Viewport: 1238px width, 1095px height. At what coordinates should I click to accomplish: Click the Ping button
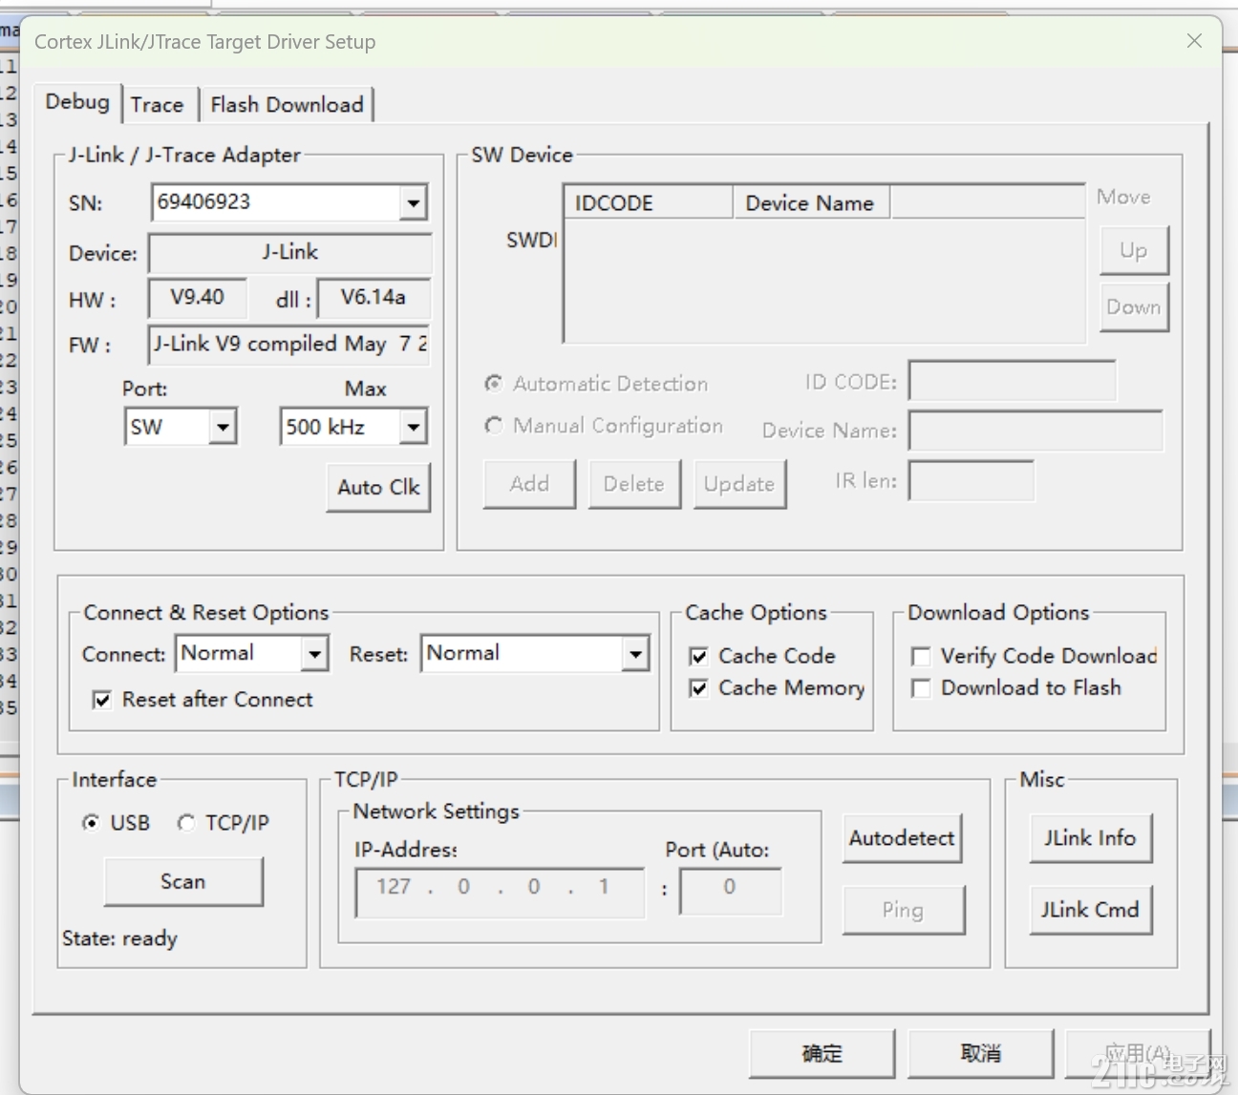coord(904,910)
